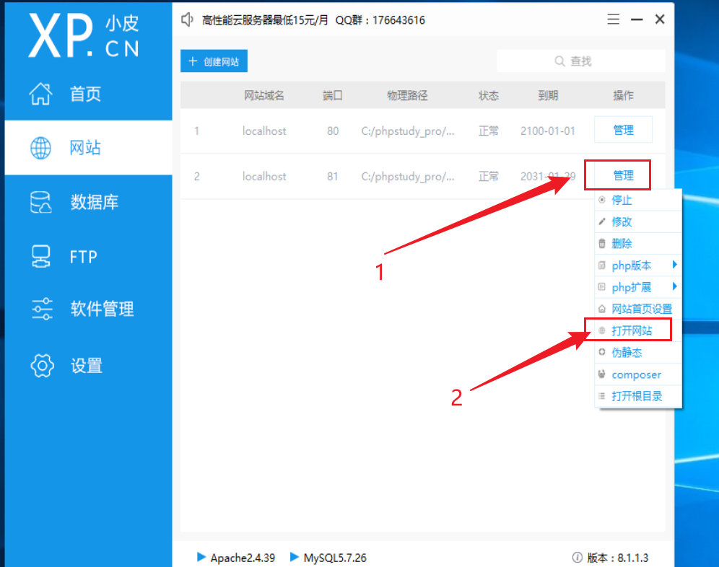Click 管理 for port 80 site

pyautogui.click(x=623, y=130)
